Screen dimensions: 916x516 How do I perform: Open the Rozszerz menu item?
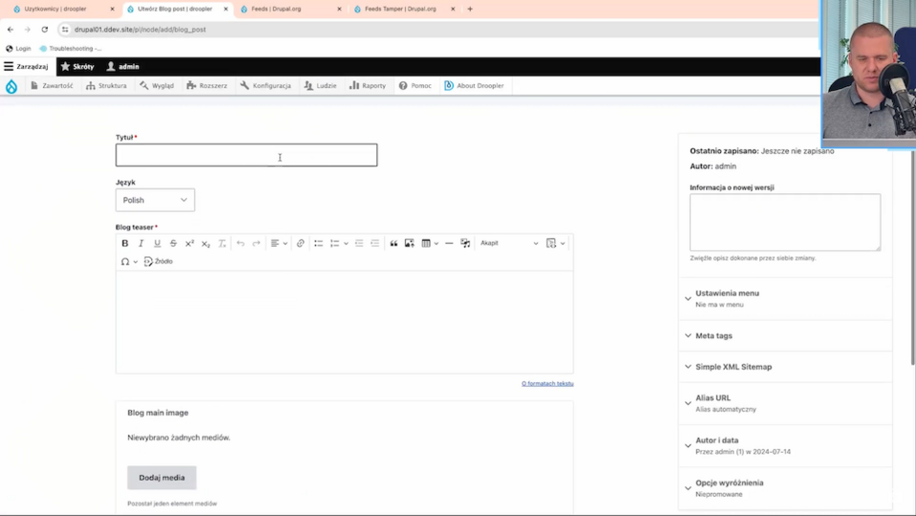point(207,85)
